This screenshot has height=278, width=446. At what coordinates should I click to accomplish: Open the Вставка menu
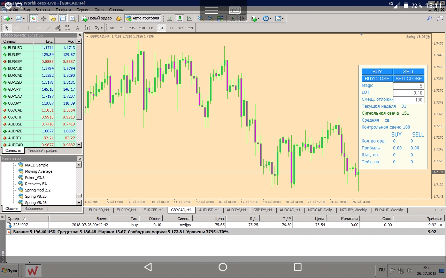(x=43, y=10)
